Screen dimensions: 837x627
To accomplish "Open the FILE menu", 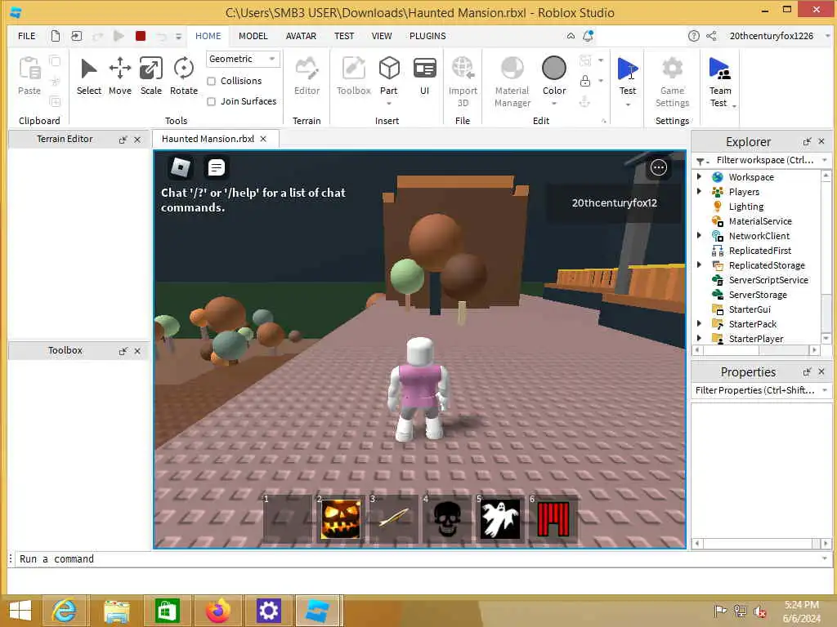I will click(x=27, y=36).
